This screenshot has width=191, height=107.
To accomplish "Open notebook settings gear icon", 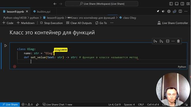I will click(169, 11).
